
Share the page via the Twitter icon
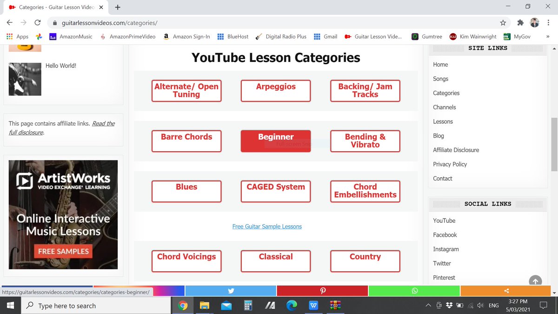[230, 290]
